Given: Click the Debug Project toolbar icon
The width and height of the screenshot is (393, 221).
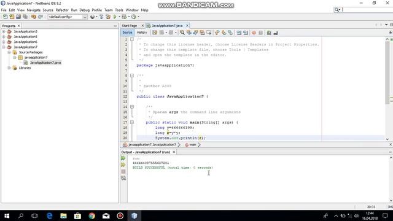Looking at the screenshot, I should coord(124,17).
